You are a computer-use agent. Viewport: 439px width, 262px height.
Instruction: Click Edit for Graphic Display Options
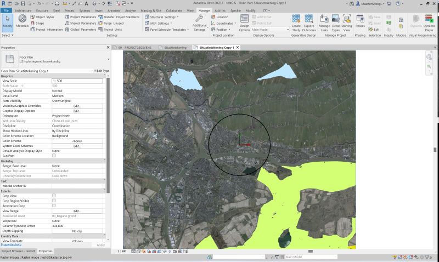tap(77, 111)
